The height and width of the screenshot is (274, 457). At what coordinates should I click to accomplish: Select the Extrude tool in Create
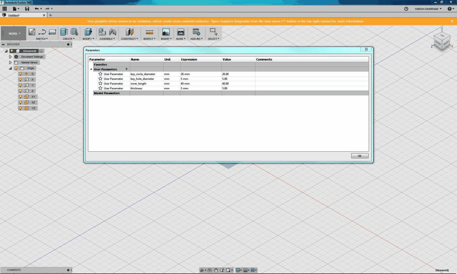tap(64, 32)
